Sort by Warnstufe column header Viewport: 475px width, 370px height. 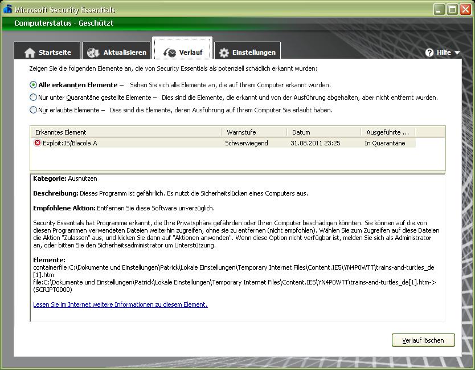tap(254, 132)
